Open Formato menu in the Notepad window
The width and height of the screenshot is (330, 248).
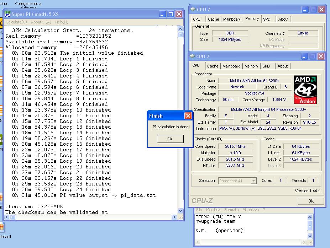231,210
